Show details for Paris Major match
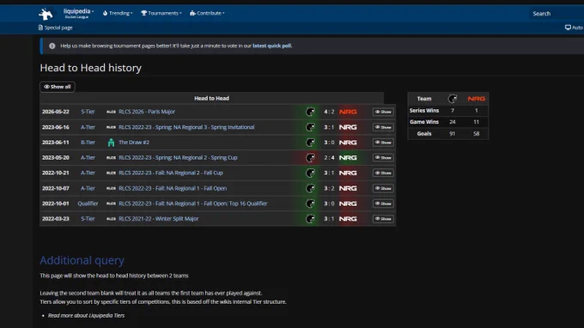 [x=383, y=112]
